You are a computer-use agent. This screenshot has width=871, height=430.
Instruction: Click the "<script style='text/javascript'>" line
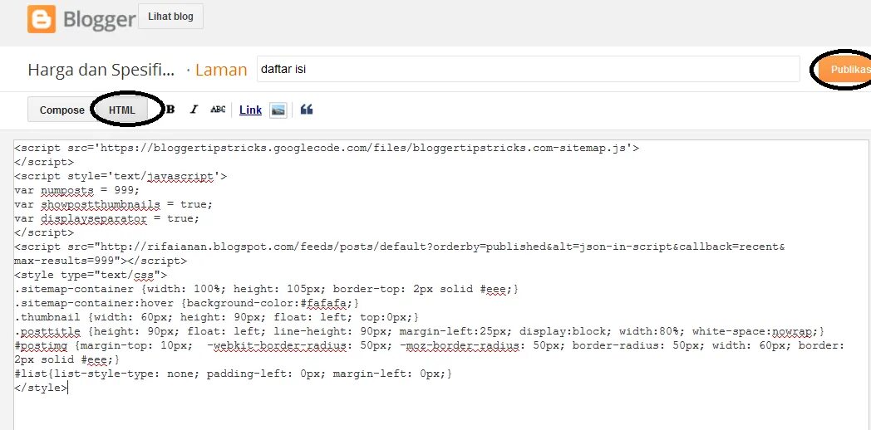click(x=121, y=176)
